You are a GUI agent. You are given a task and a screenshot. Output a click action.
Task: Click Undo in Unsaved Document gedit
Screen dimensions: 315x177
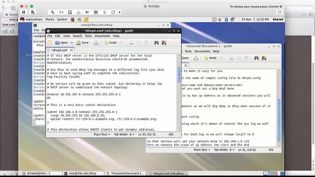tap(210, 58)
